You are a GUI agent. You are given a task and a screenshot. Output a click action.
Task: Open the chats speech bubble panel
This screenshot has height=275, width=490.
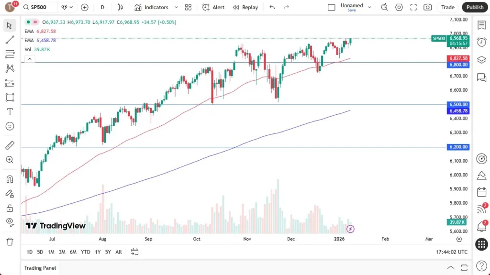click(481, 77)
